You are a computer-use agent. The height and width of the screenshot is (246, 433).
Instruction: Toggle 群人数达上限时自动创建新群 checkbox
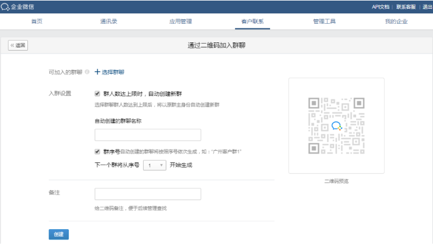pyautogui.click(x=97, y=93)
